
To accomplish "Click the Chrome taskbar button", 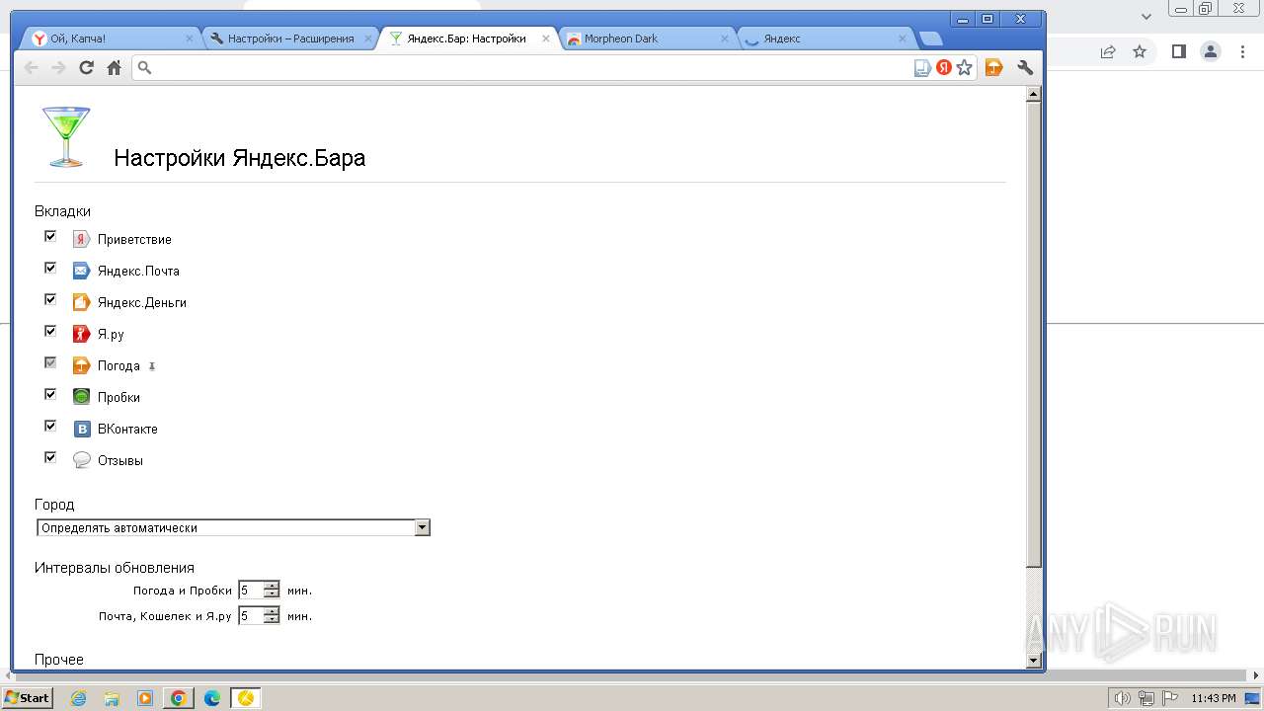I will [179, 698].
